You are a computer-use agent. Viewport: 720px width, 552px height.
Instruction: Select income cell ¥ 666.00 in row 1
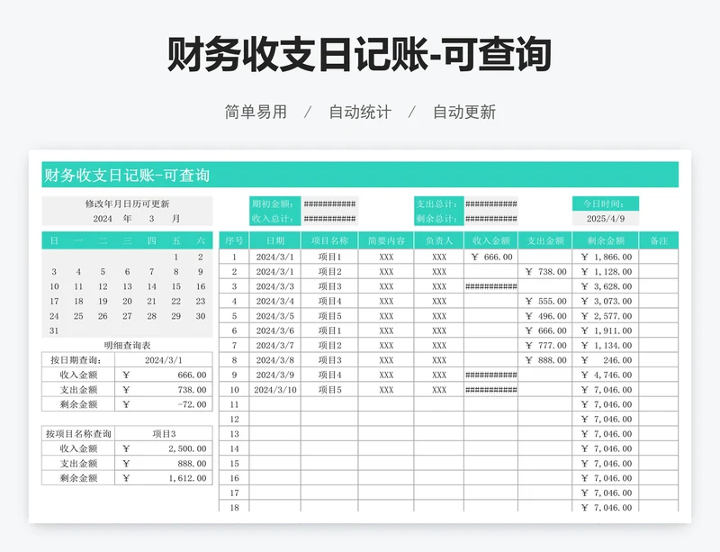point(490,257)
